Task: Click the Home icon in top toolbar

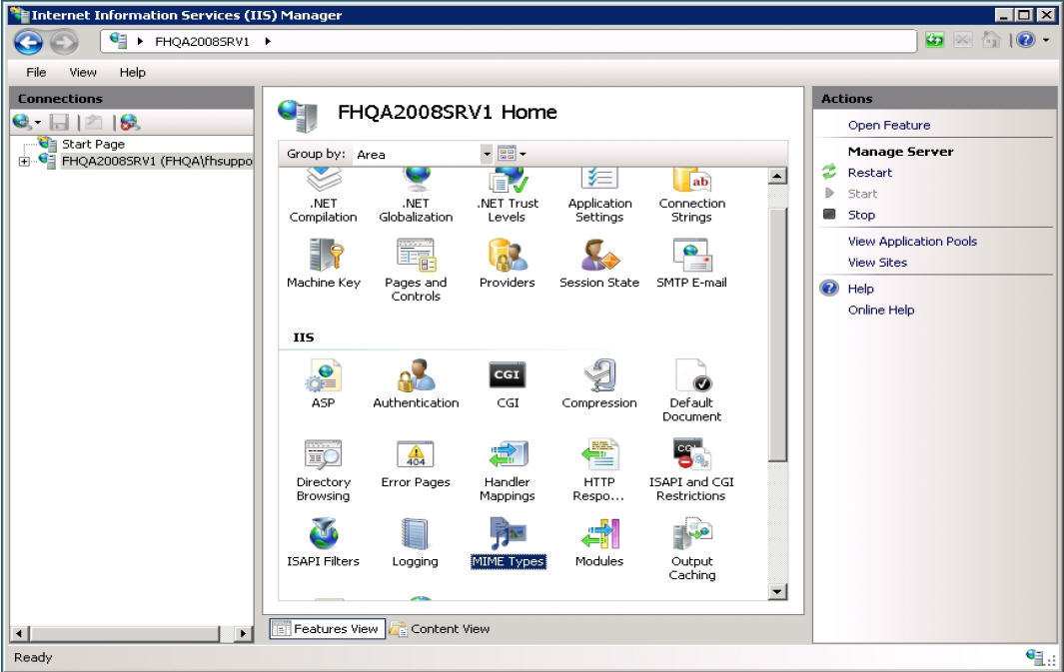Action: 991,41
